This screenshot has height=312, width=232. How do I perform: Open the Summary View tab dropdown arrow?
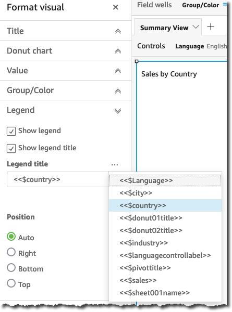pos(196,27)
